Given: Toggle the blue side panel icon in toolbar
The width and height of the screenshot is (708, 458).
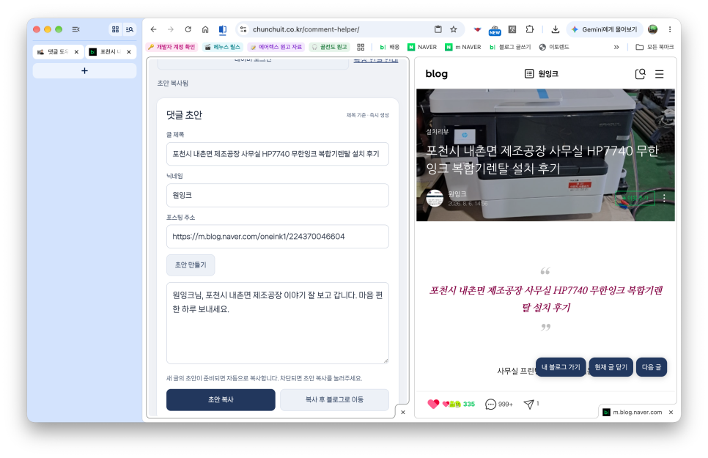Looking at the screenshot, I should click(x=223, y=30).
